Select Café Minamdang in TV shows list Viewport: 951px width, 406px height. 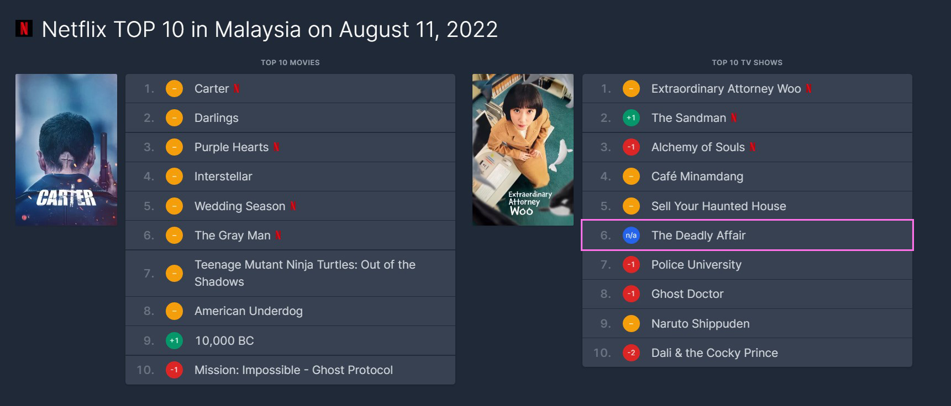697,176
